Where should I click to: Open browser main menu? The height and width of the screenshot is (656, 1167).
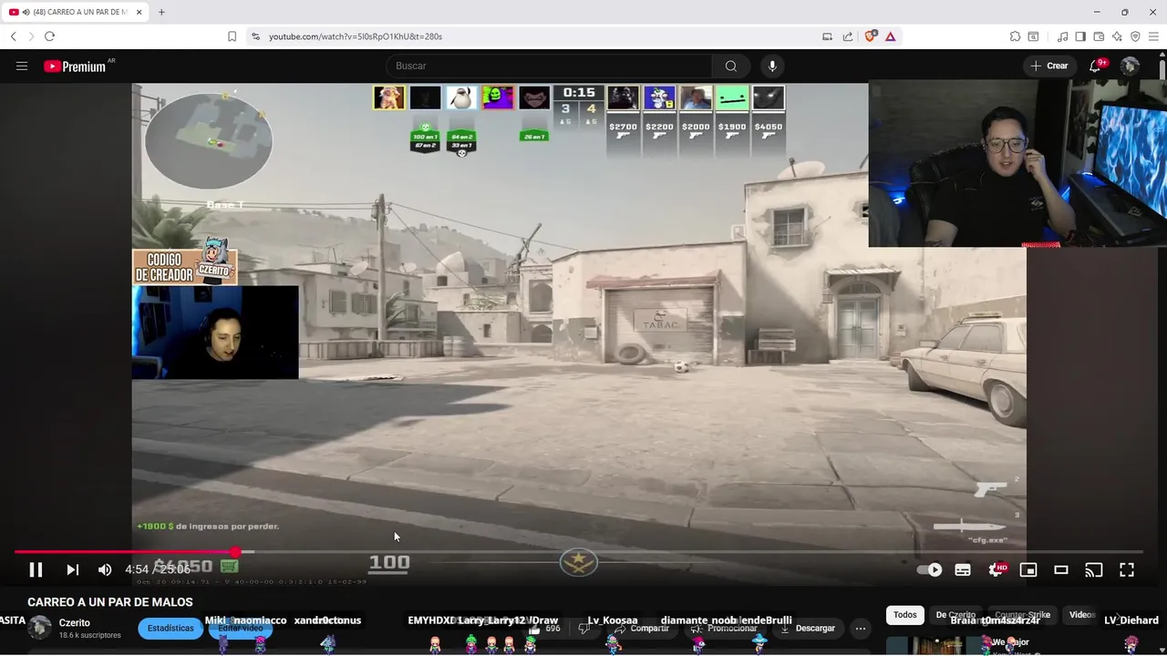(1153, 36)
